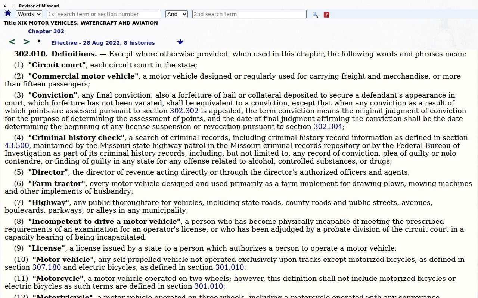Click the 302.010. Definitions heading

(60, 54)
